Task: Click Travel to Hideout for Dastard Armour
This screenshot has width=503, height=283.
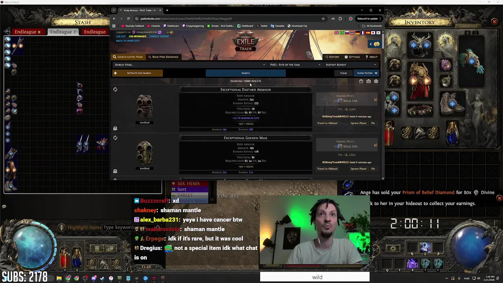Action: pos(327,123)
